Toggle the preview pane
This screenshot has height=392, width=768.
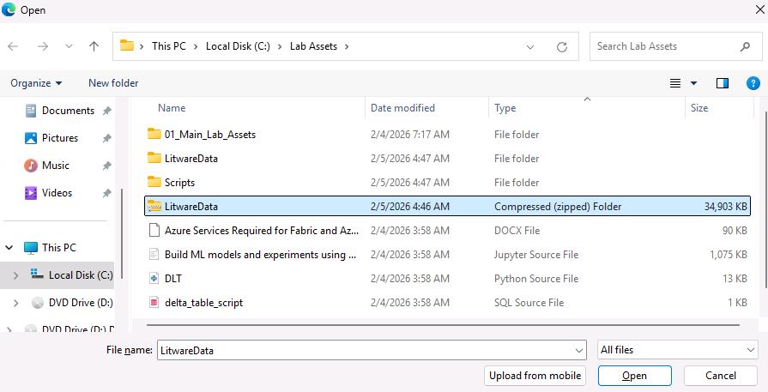[x=723, y=83]
